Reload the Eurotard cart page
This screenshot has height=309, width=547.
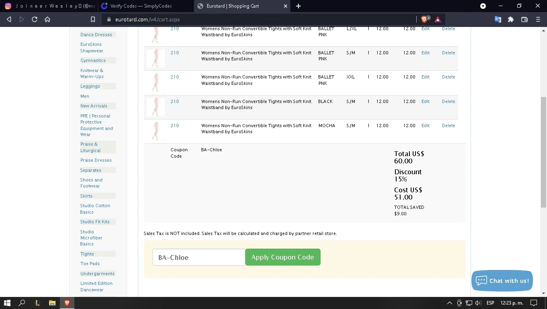point(35,19)
